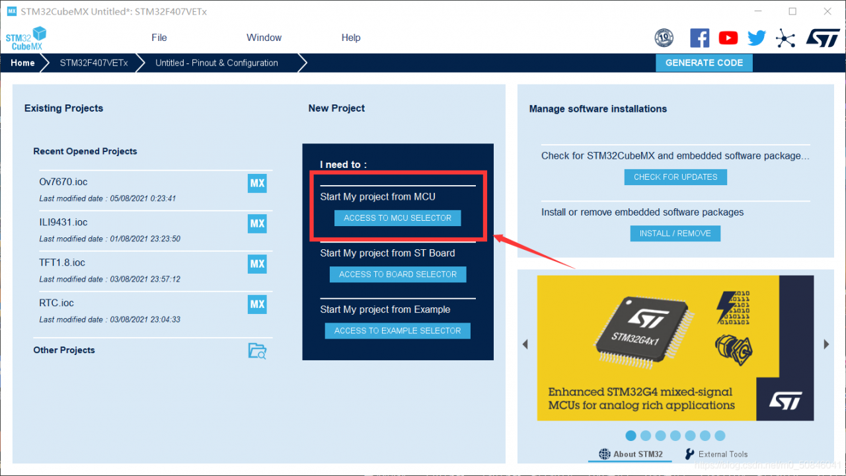846x476 pixels.
Task: Go to Home breadcrumb
Action: [x=22, y=63]
